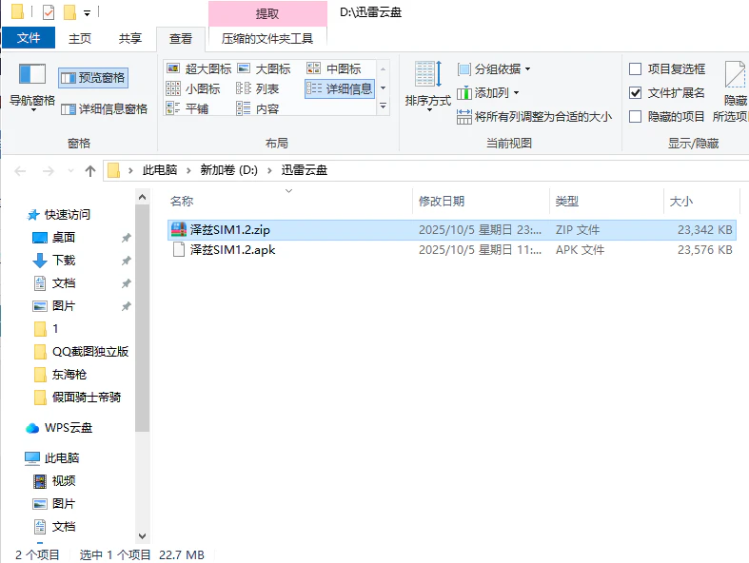
Task: Select the file 泽兹SIM1.2.apk
Action: pyautogui.click(x=452, y=250)
